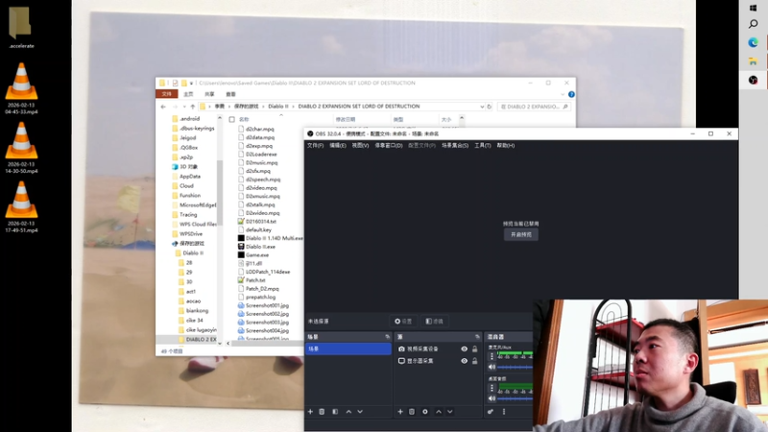768x432 pixels.
Task: Open OBS 编辑(E) menu
Action: pos(338,146)
